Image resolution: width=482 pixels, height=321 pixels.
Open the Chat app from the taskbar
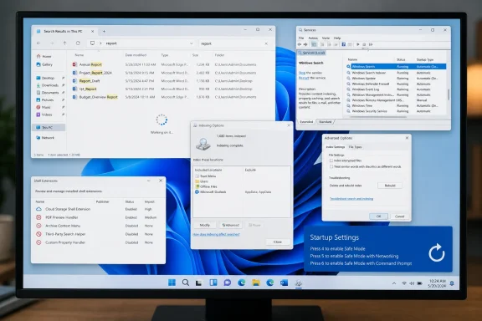[x=228, y=283]
